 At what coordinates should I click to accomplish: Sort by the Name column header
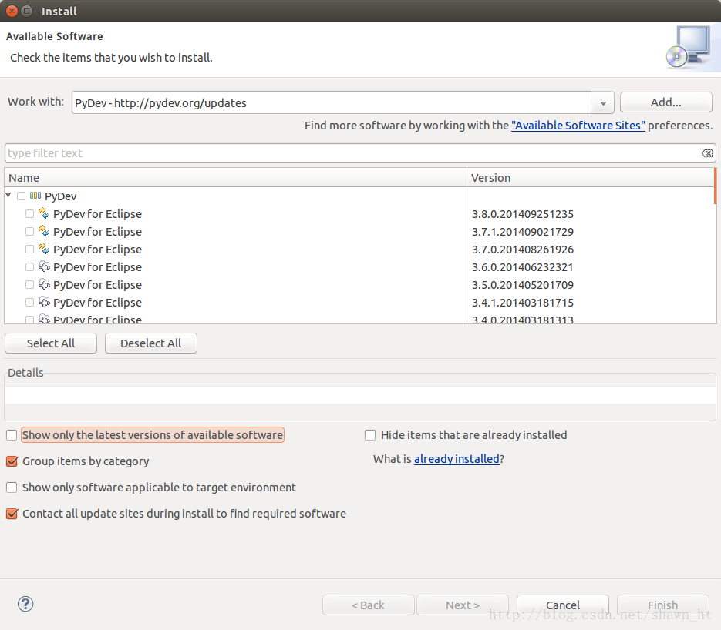point(235,178)
